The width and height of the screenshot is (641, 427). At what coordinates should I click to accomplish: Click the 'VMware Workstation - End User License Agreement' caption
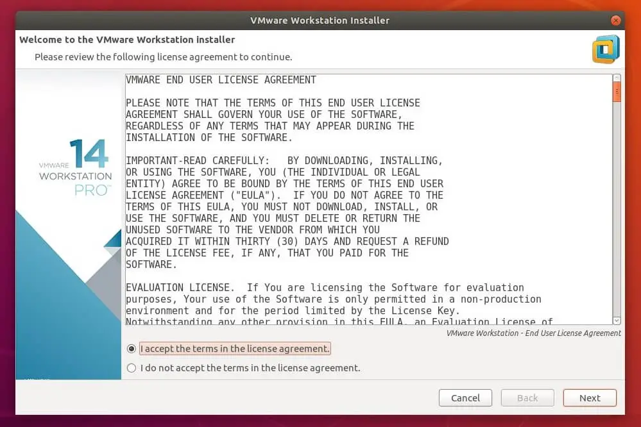[533, 333]
